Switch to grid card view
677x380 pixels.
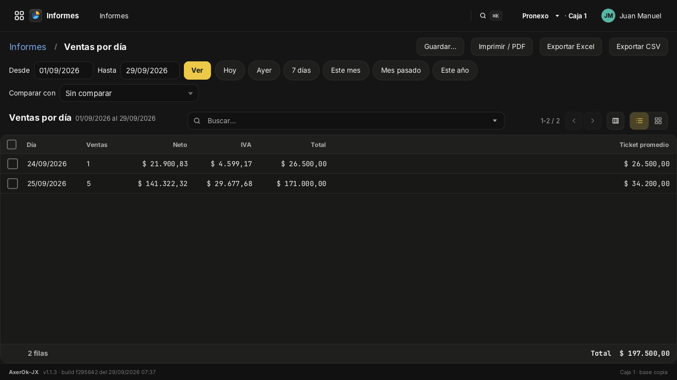[x=658, y=121]
